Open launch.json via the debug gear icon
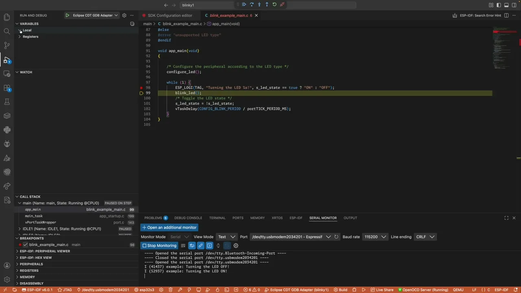521x293 pixels. [x=125, y=15]
